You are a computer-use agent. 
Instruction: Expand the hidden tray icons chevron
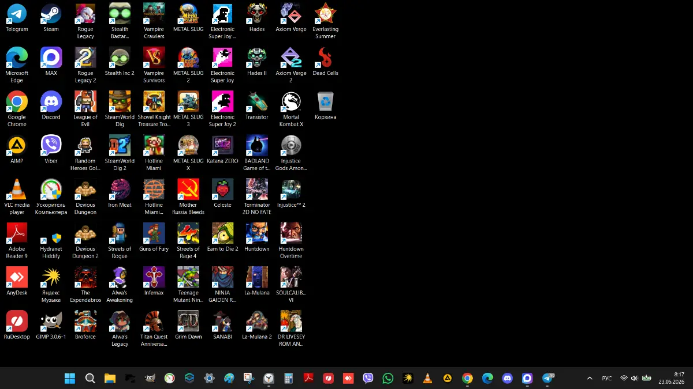pyautogui.click(x=590, y=378)
